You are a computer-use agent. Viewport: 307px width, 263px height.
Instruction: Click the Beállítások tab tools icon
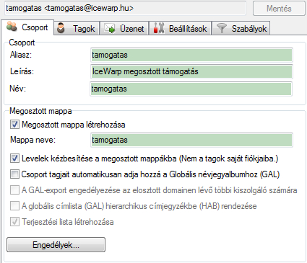click(159, 28)
